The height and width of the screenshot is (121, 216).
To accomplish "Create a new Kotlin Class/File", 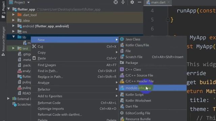I will (153, 45).
